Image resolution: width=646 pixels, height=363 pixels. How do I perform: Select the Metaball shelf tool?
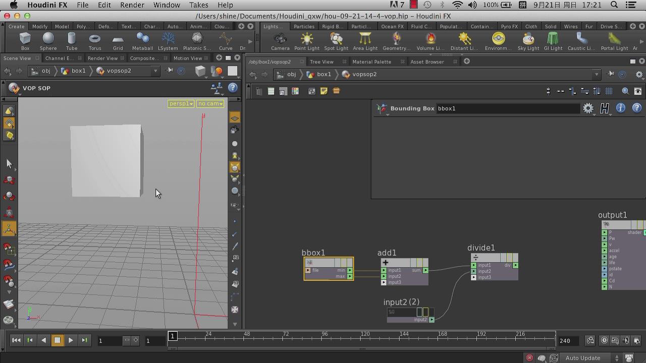[x=142, y=41]
